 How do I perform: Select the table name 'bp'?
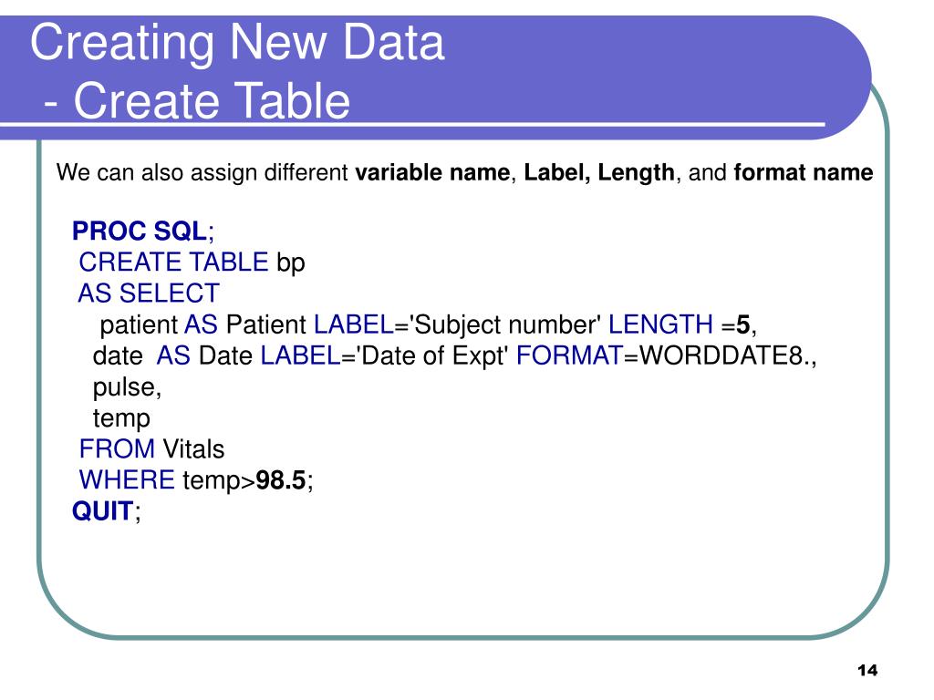tap(291, 263)
